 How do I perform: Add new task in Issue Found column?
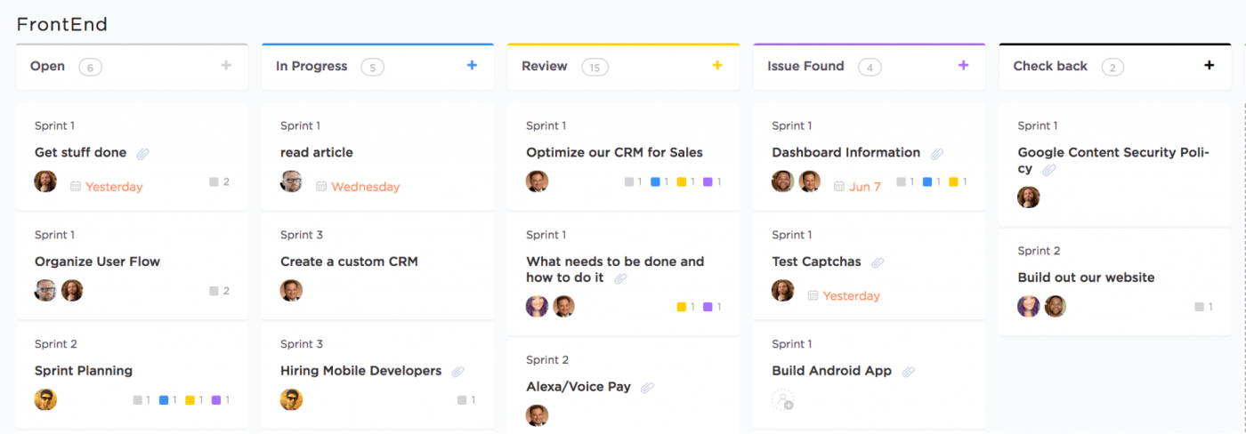[x=963, y=65]
